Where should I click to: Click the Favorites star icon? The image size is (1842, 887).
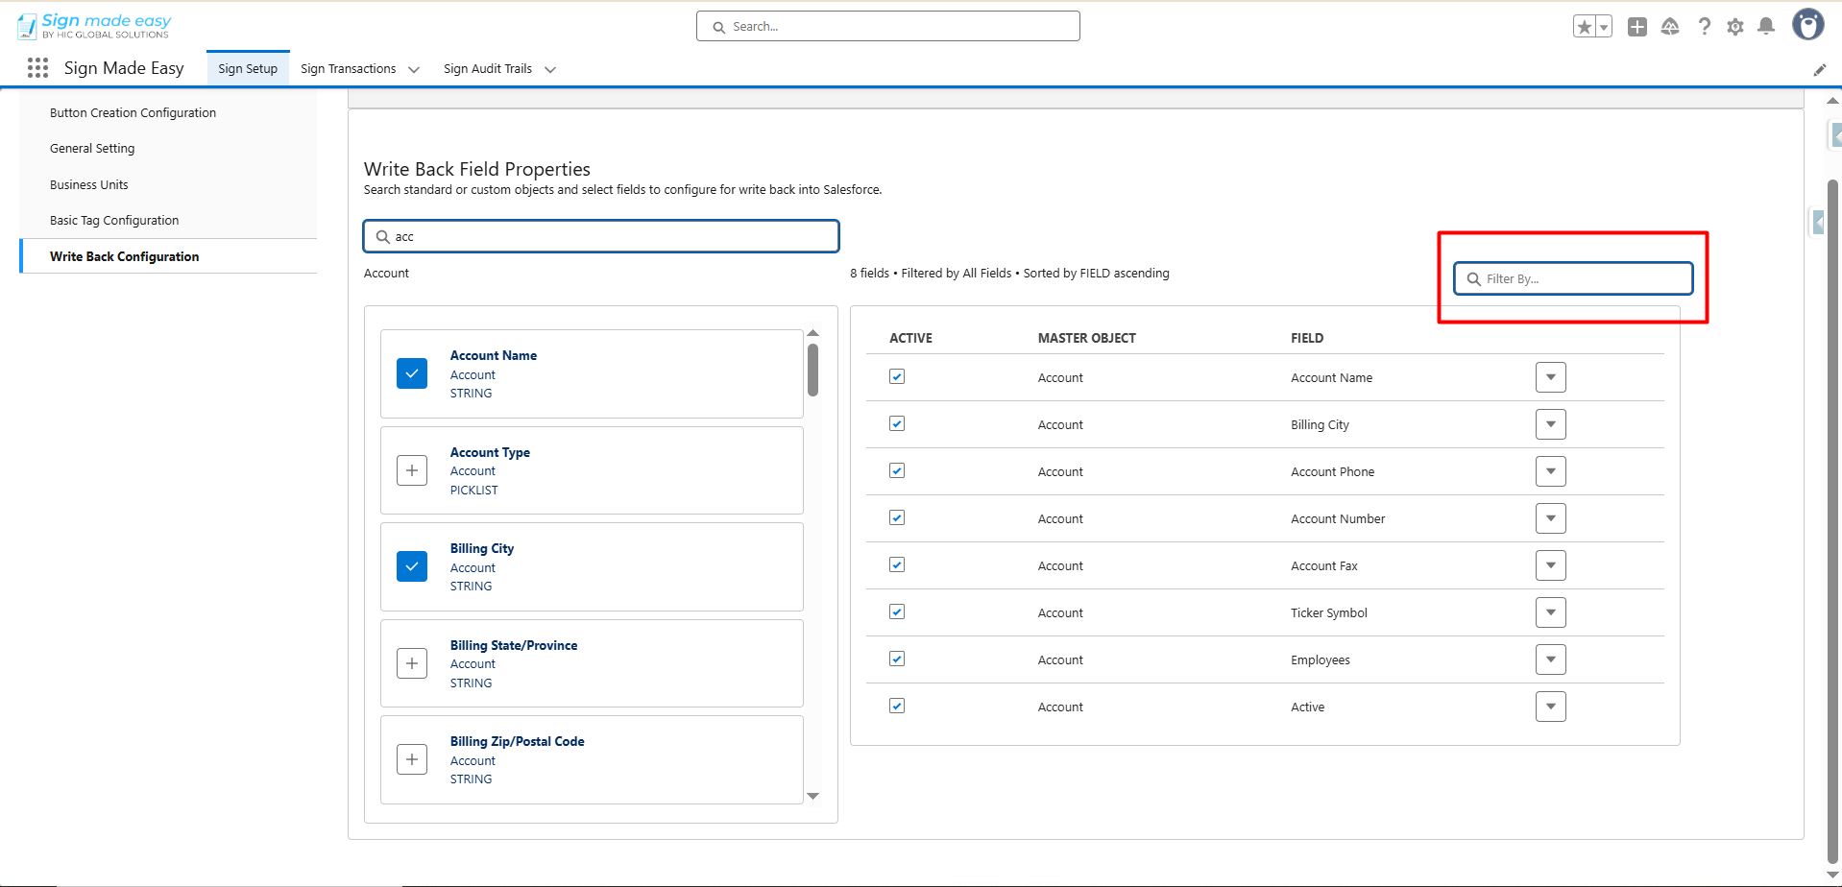pos(1584,27)
